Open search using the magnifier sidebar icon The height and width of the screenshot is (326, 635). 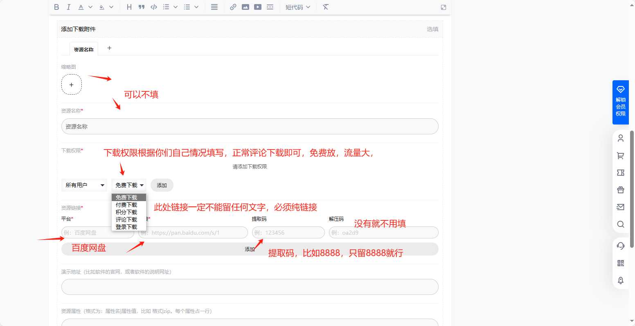pos(621,224)
